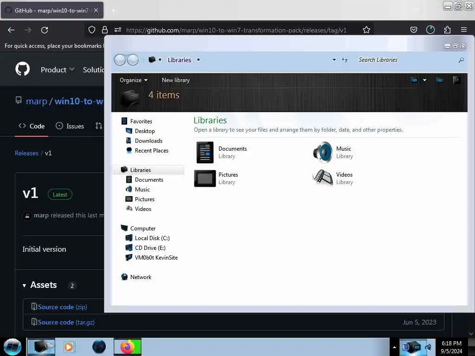
Task: Open the Pocket icon in Firefox toolbar
Action: point(414,30)
